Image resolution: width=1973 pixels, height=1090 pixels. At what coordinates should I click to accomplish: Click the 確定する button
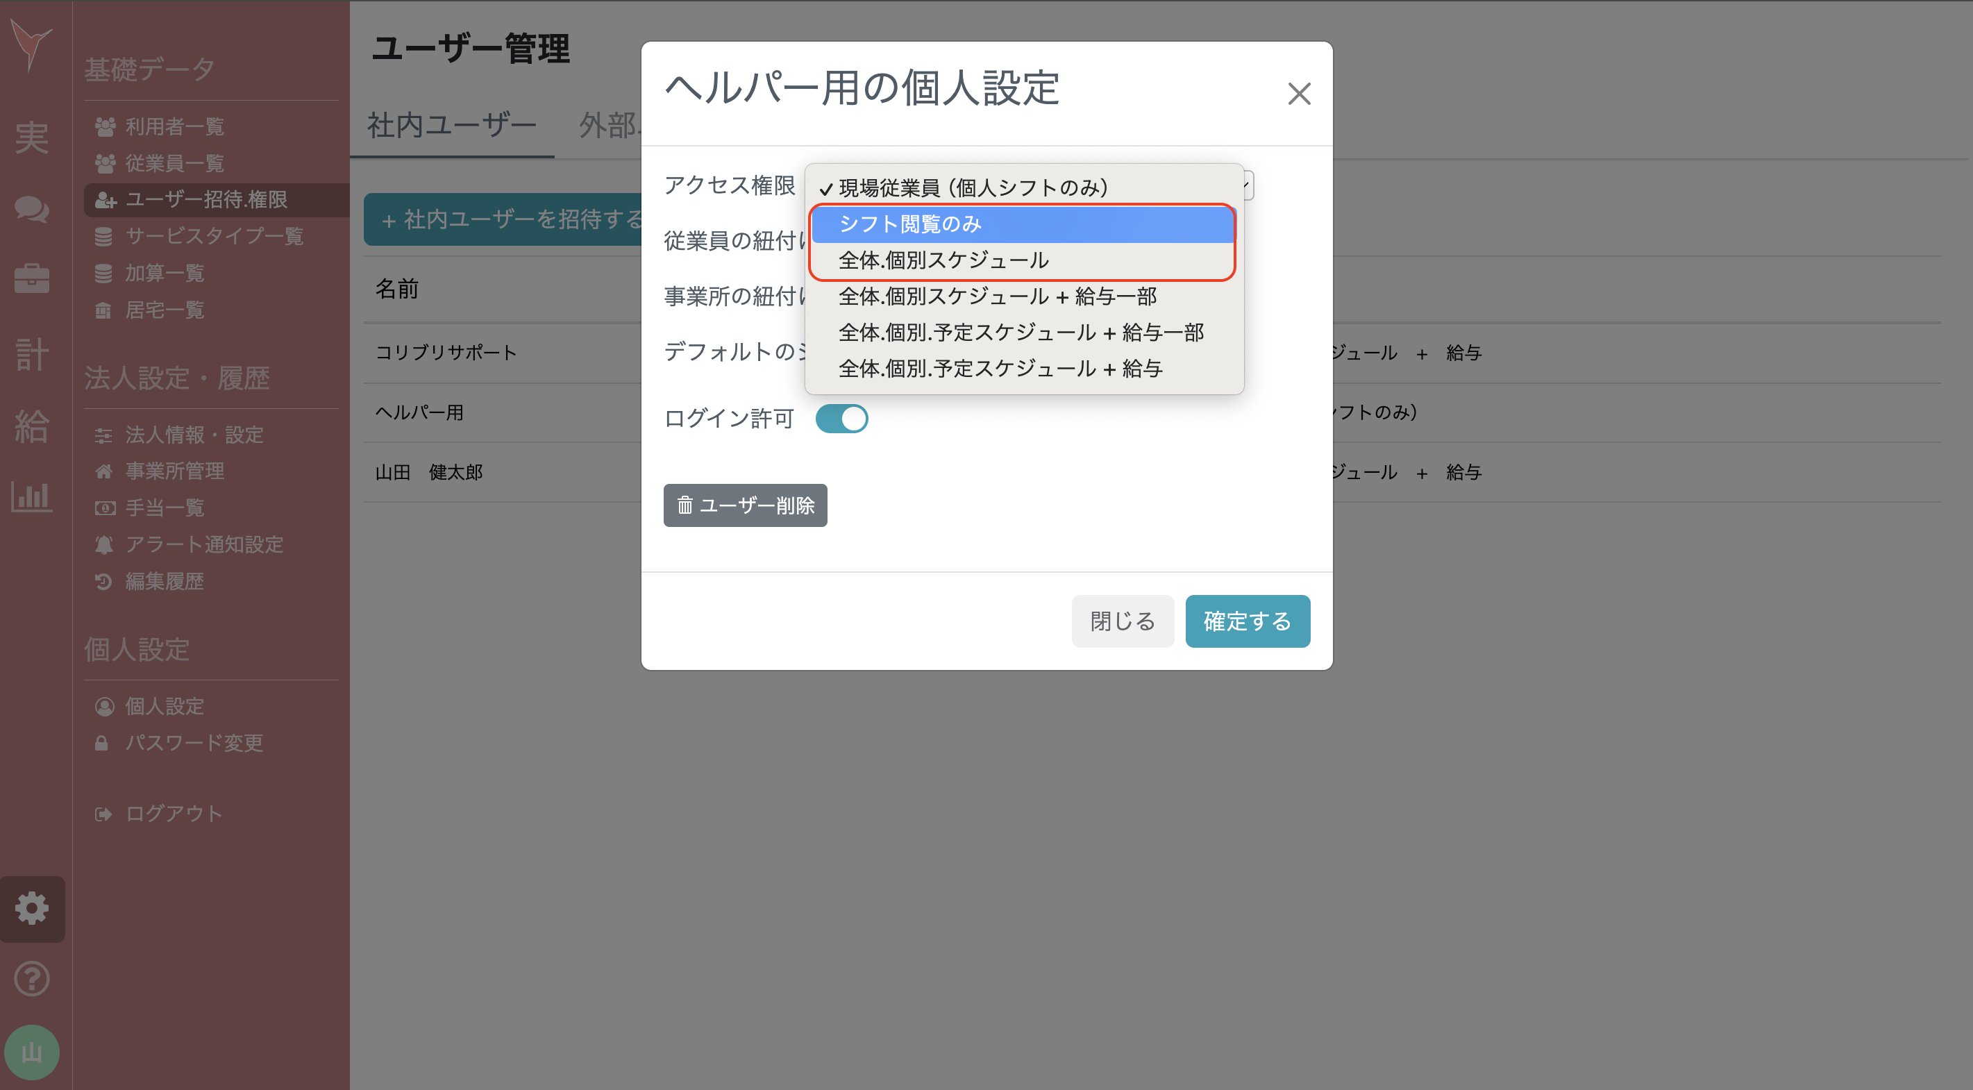coord(1247,621)
